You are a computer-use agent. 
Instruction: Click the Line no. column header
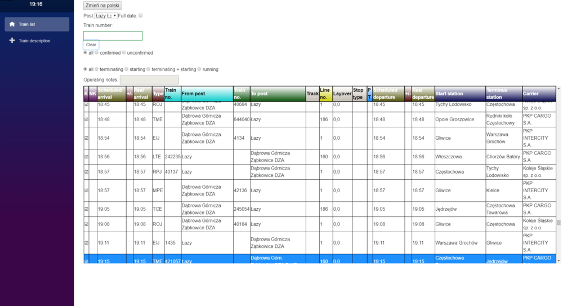pos(325,94)
